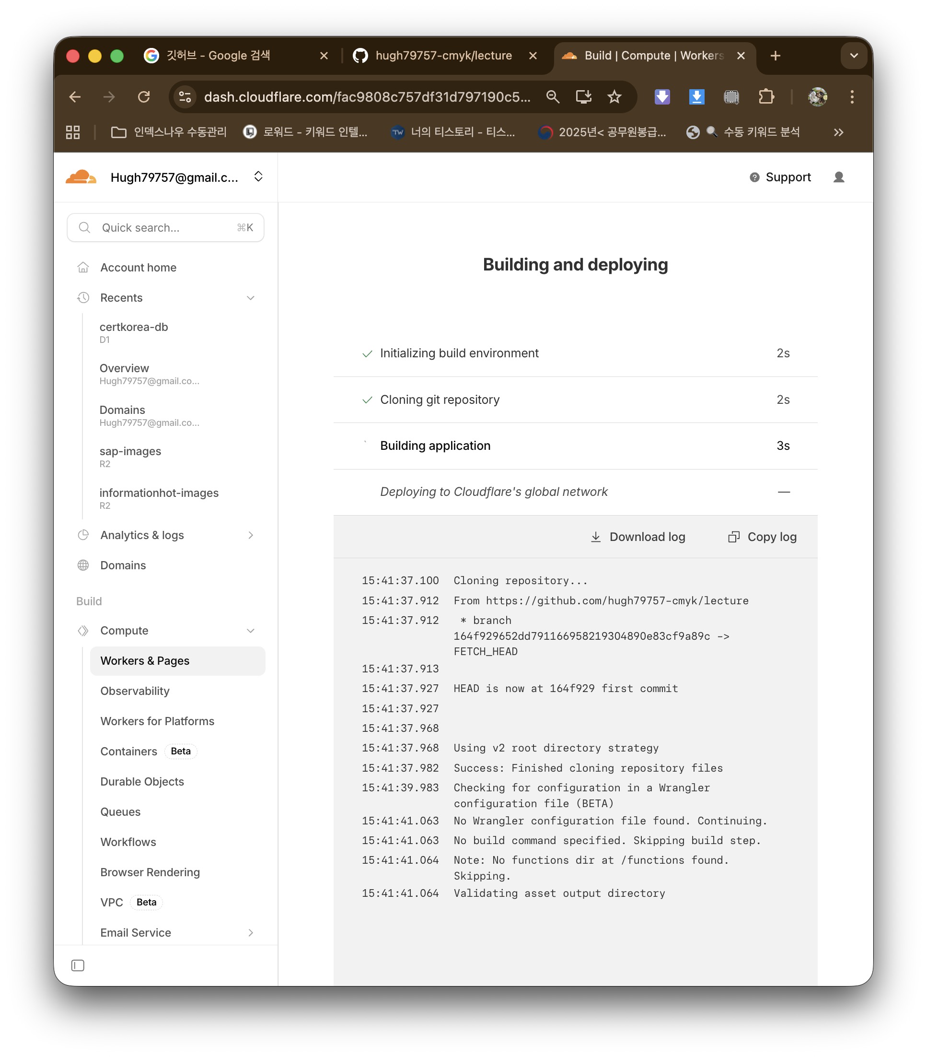
Task: Open the 수동 키워드 분석 bookmark
Action: pos(743,132)
